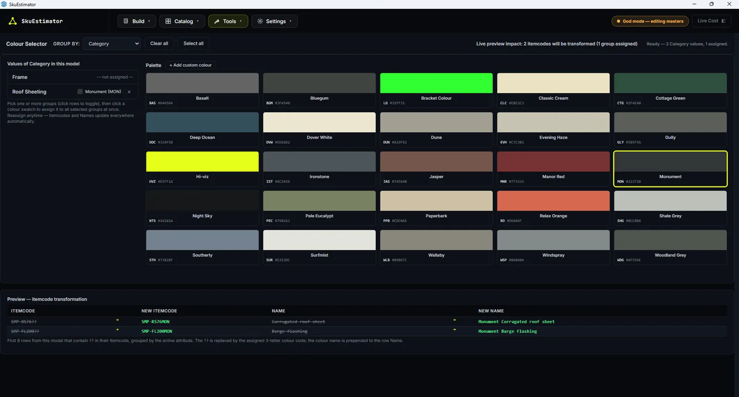739x397 pixels.
Task: Pick the Basalt colour swatch
Action: pos(202,90)
